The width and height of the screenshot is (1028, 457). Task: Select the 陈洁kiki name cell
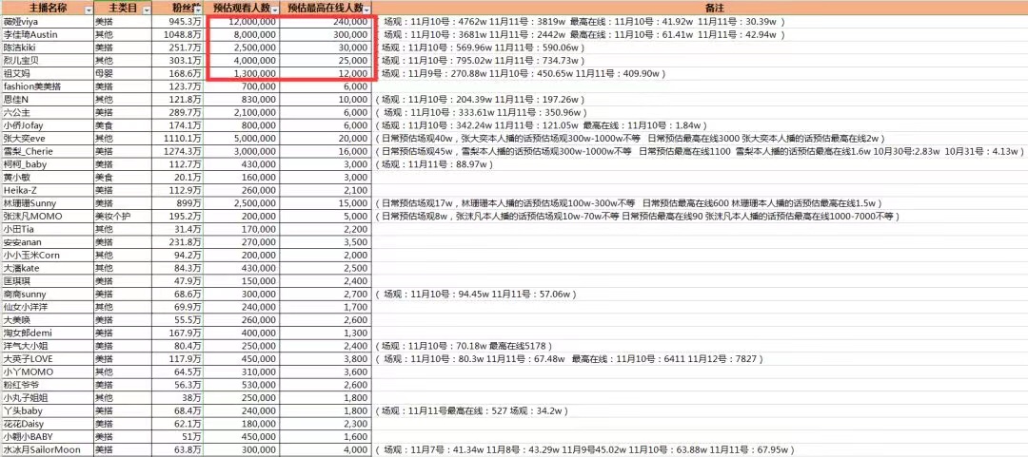48,48
